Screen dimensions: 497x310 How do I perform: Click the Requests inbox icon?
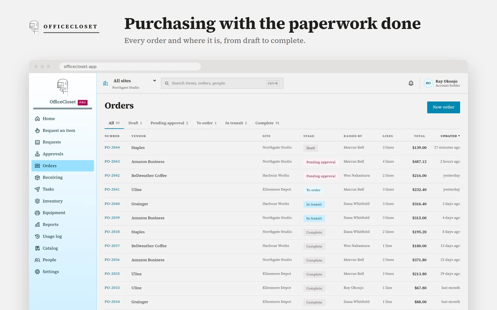(37, 142)
